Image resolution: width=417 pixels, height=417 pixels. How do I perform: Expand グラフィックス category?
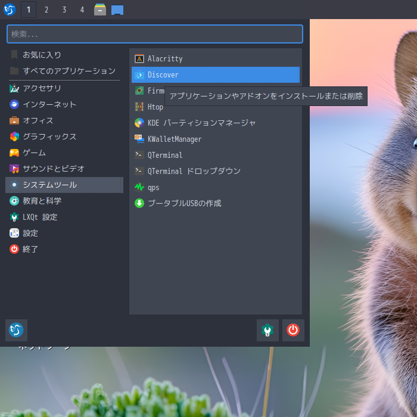click(49, 136)
